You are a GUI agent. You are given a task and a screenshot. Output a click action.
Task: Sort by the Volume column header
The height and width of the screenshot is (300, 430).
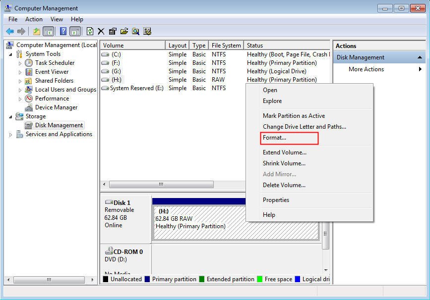coord(133,46)
